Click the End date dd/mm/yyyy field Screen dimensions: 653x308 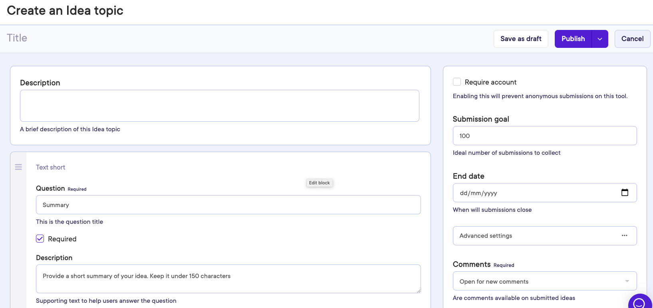pyautogui.click(x=535, y=193)
